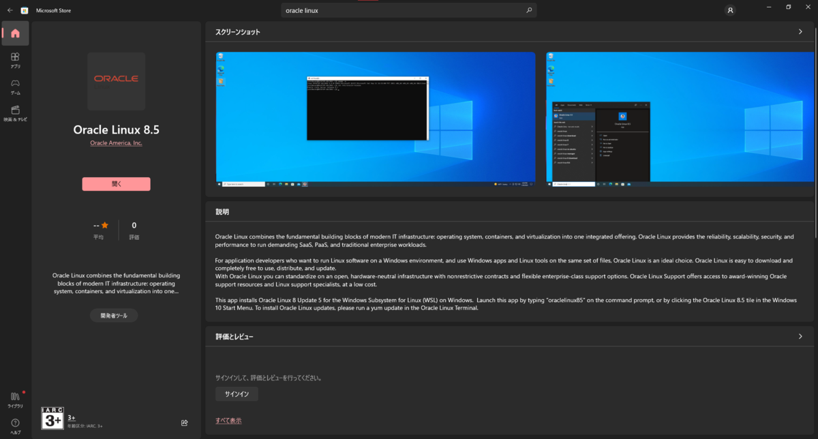The height and width of the screenshot is (439, 818).
Task: Open the ゲーム sidebar section
Action: (x=16, y=87)
